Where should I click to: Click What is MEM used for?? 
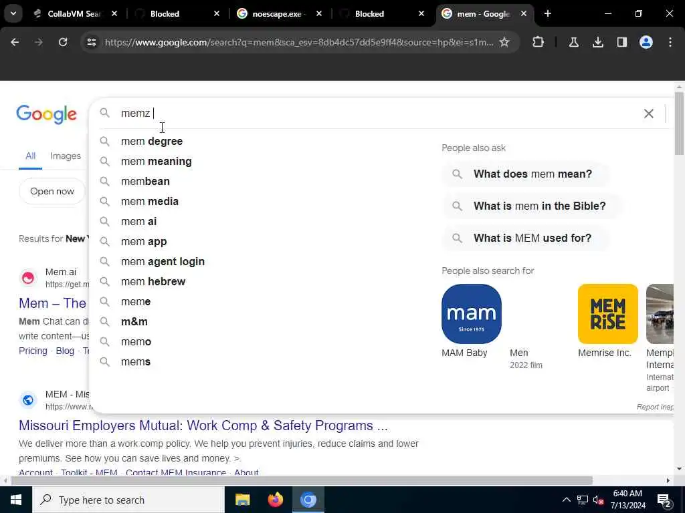pyautogui.click(x=525, y=238)
